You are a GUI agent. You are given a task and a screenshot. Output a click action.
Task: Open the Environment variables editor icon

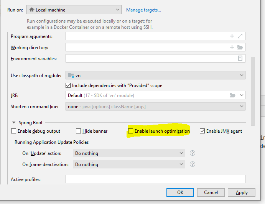[240, 58]
